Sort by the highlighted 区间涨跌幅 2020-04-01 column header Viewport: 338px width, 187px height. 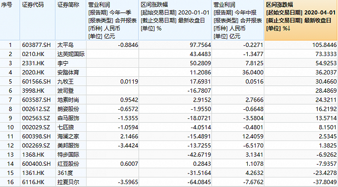301,20
